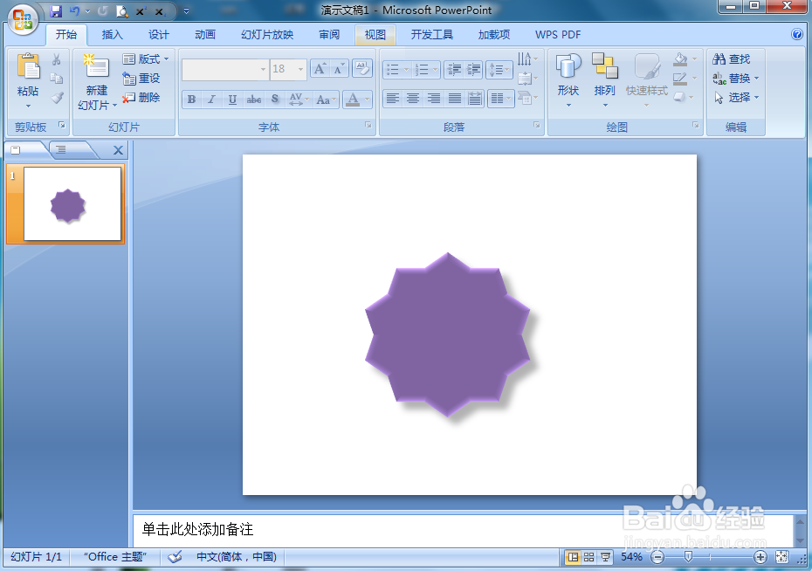Switch to Normal view in status bar

point(573,557)
